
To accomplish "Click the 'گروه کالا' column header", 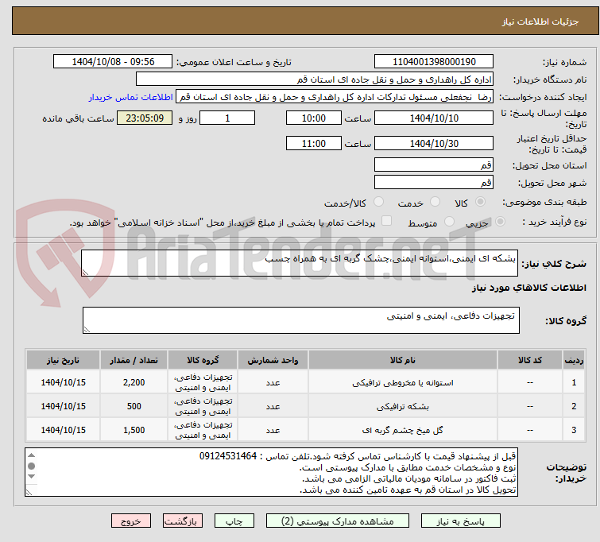I will pos(203,360).
